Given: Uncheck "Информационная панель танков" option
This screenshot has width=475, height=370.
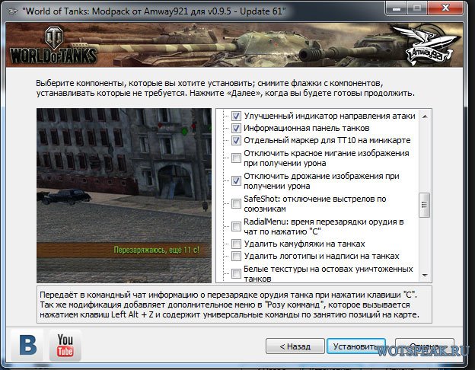Looking at the screenshot, I should tap(237, 128).
